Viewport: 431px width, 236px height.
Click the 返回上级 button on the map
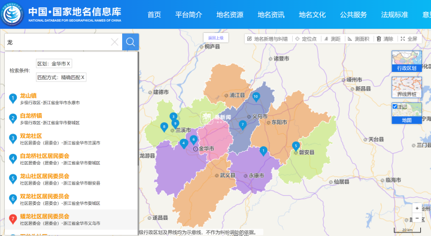tap(215, 38)
